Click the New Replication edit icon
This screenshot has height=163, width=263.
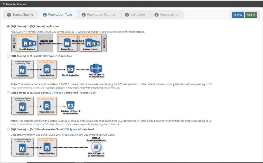pos(3,4)
